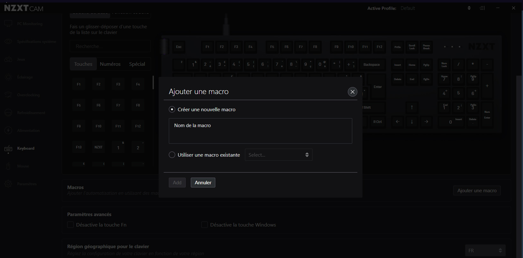Click the Backspace key on keyboard image
This screenshot has height=258, width=523.
coord(372,64)
